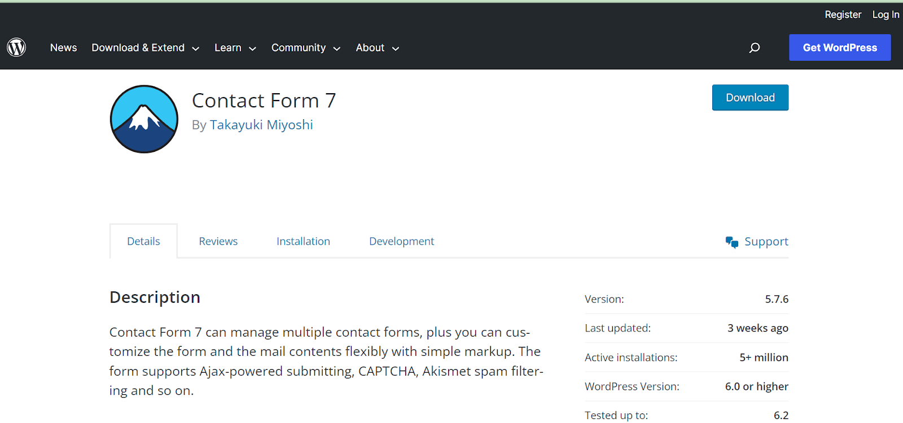The image size is (903, 423).
Task: Click the '3 weeks ago' value
Action: point(758,328)
